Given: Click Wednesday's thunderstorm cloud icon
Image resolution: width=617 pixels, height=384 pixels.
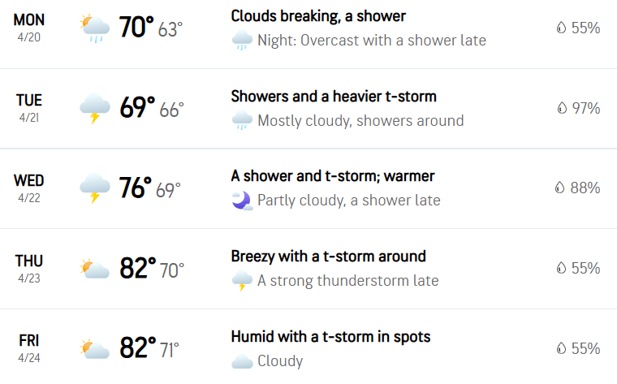Looking at the screenshot, I should (94, 188).
